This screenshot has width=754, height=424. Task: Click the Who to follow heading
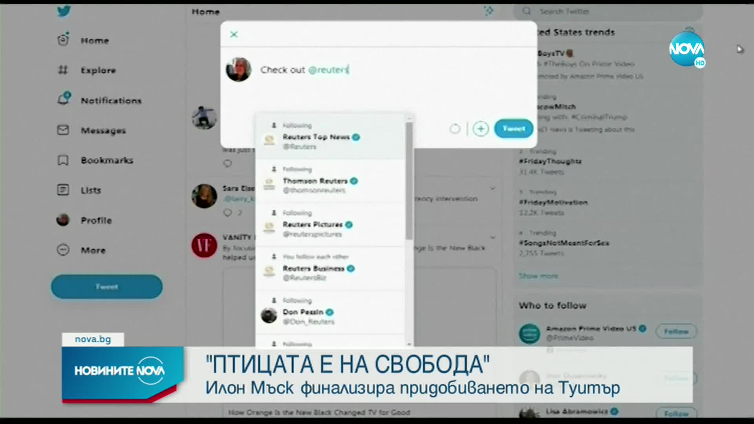pyautogui.click(x=552, y=305)
